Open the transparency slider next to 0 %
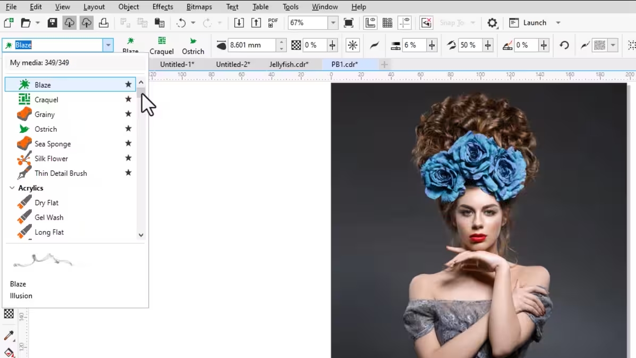The image size is (636, 358). pos(333,46)
